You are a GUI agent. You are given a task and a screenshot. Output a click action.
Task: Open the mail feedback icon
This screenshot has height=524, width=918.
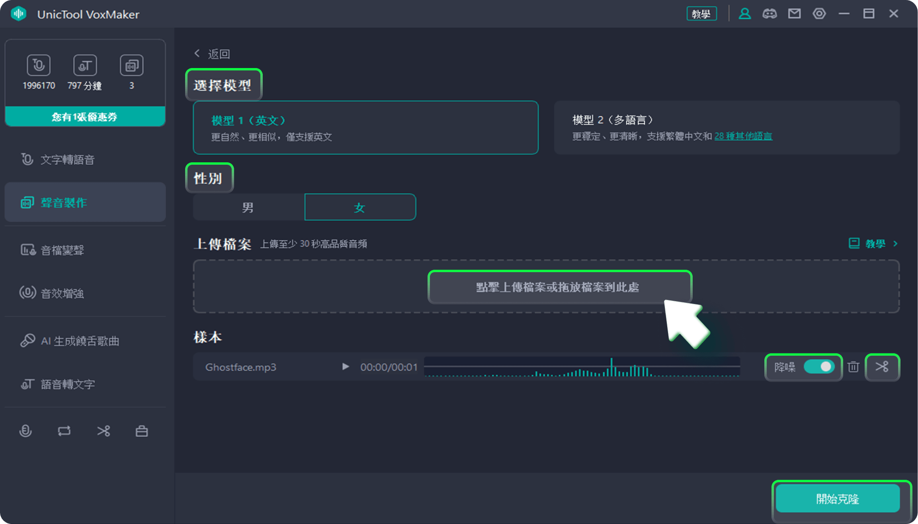795,14
